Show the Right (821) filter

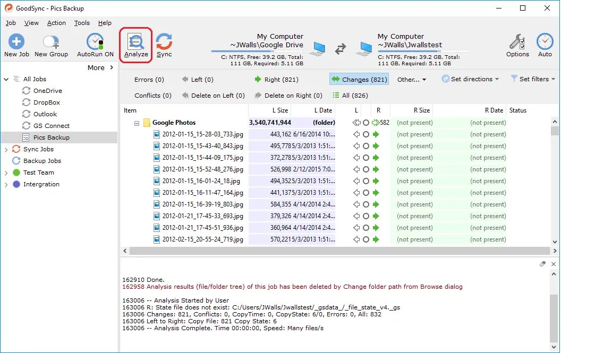click(276, 80)
